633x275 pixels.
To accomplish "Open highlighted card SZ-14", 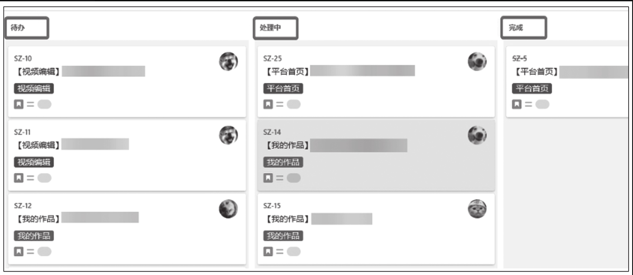I will 376,156.
